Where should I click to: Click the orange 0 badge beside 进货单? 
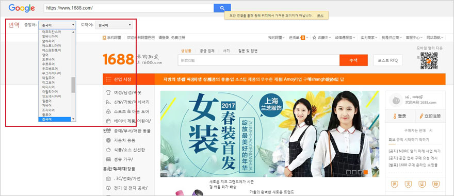(302, 38)
